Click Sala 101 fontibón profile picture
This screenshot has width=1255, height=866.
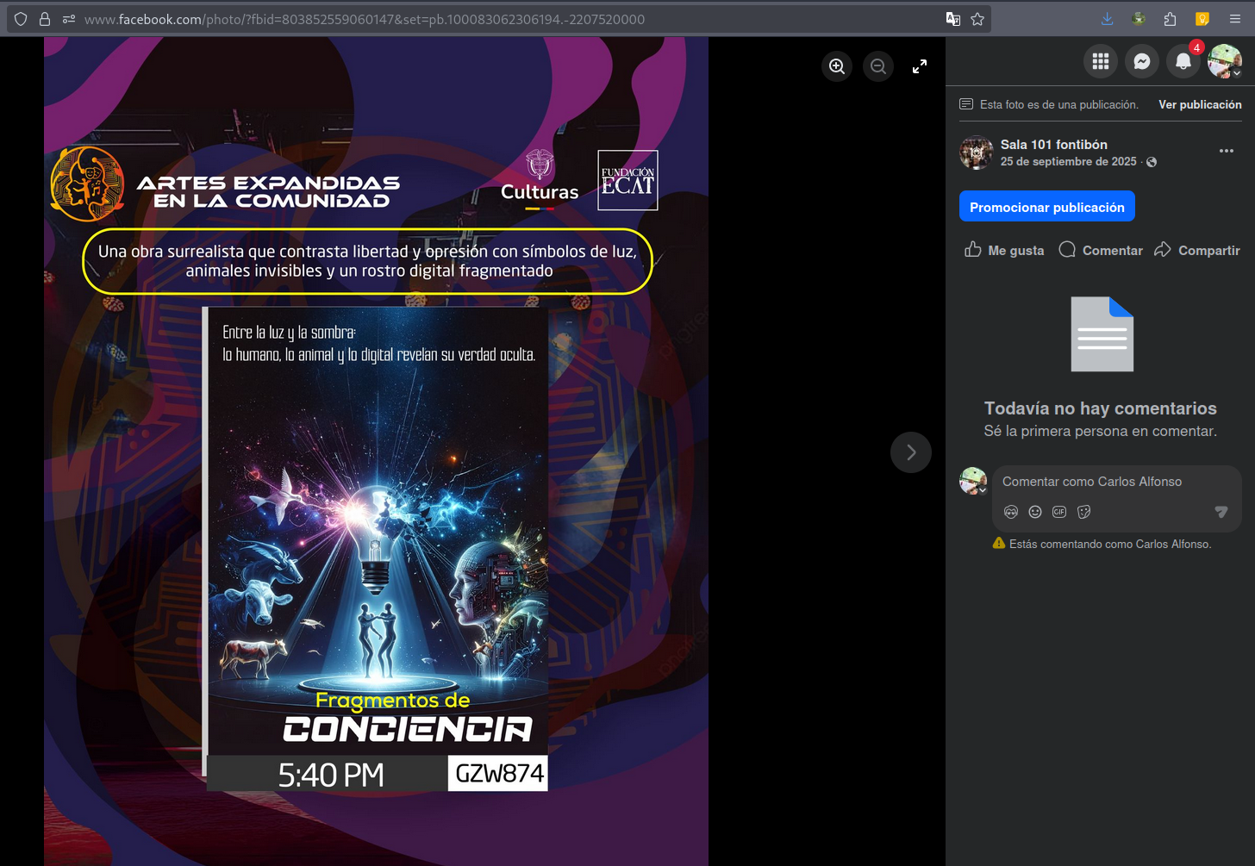[x=977, y=153]
